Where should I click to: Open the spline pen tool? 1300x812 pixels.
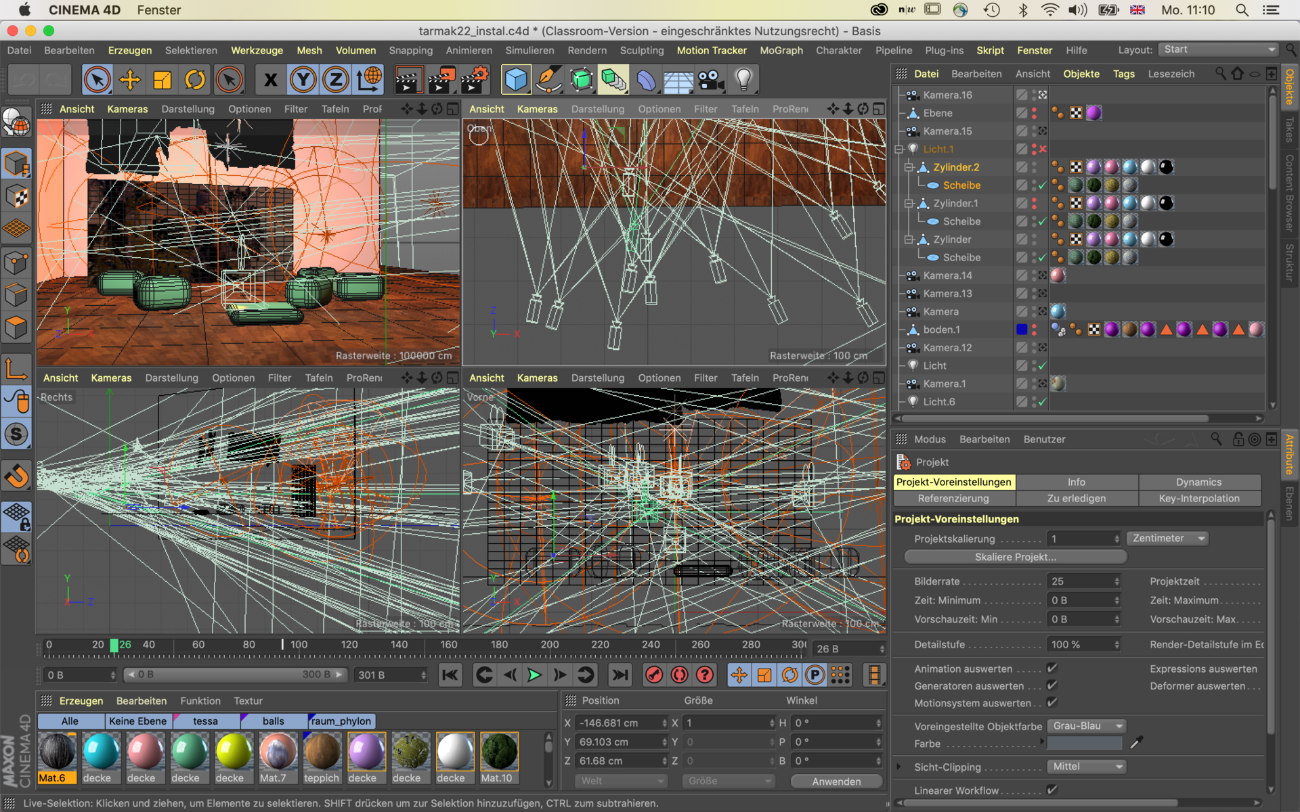pos(548,80)
